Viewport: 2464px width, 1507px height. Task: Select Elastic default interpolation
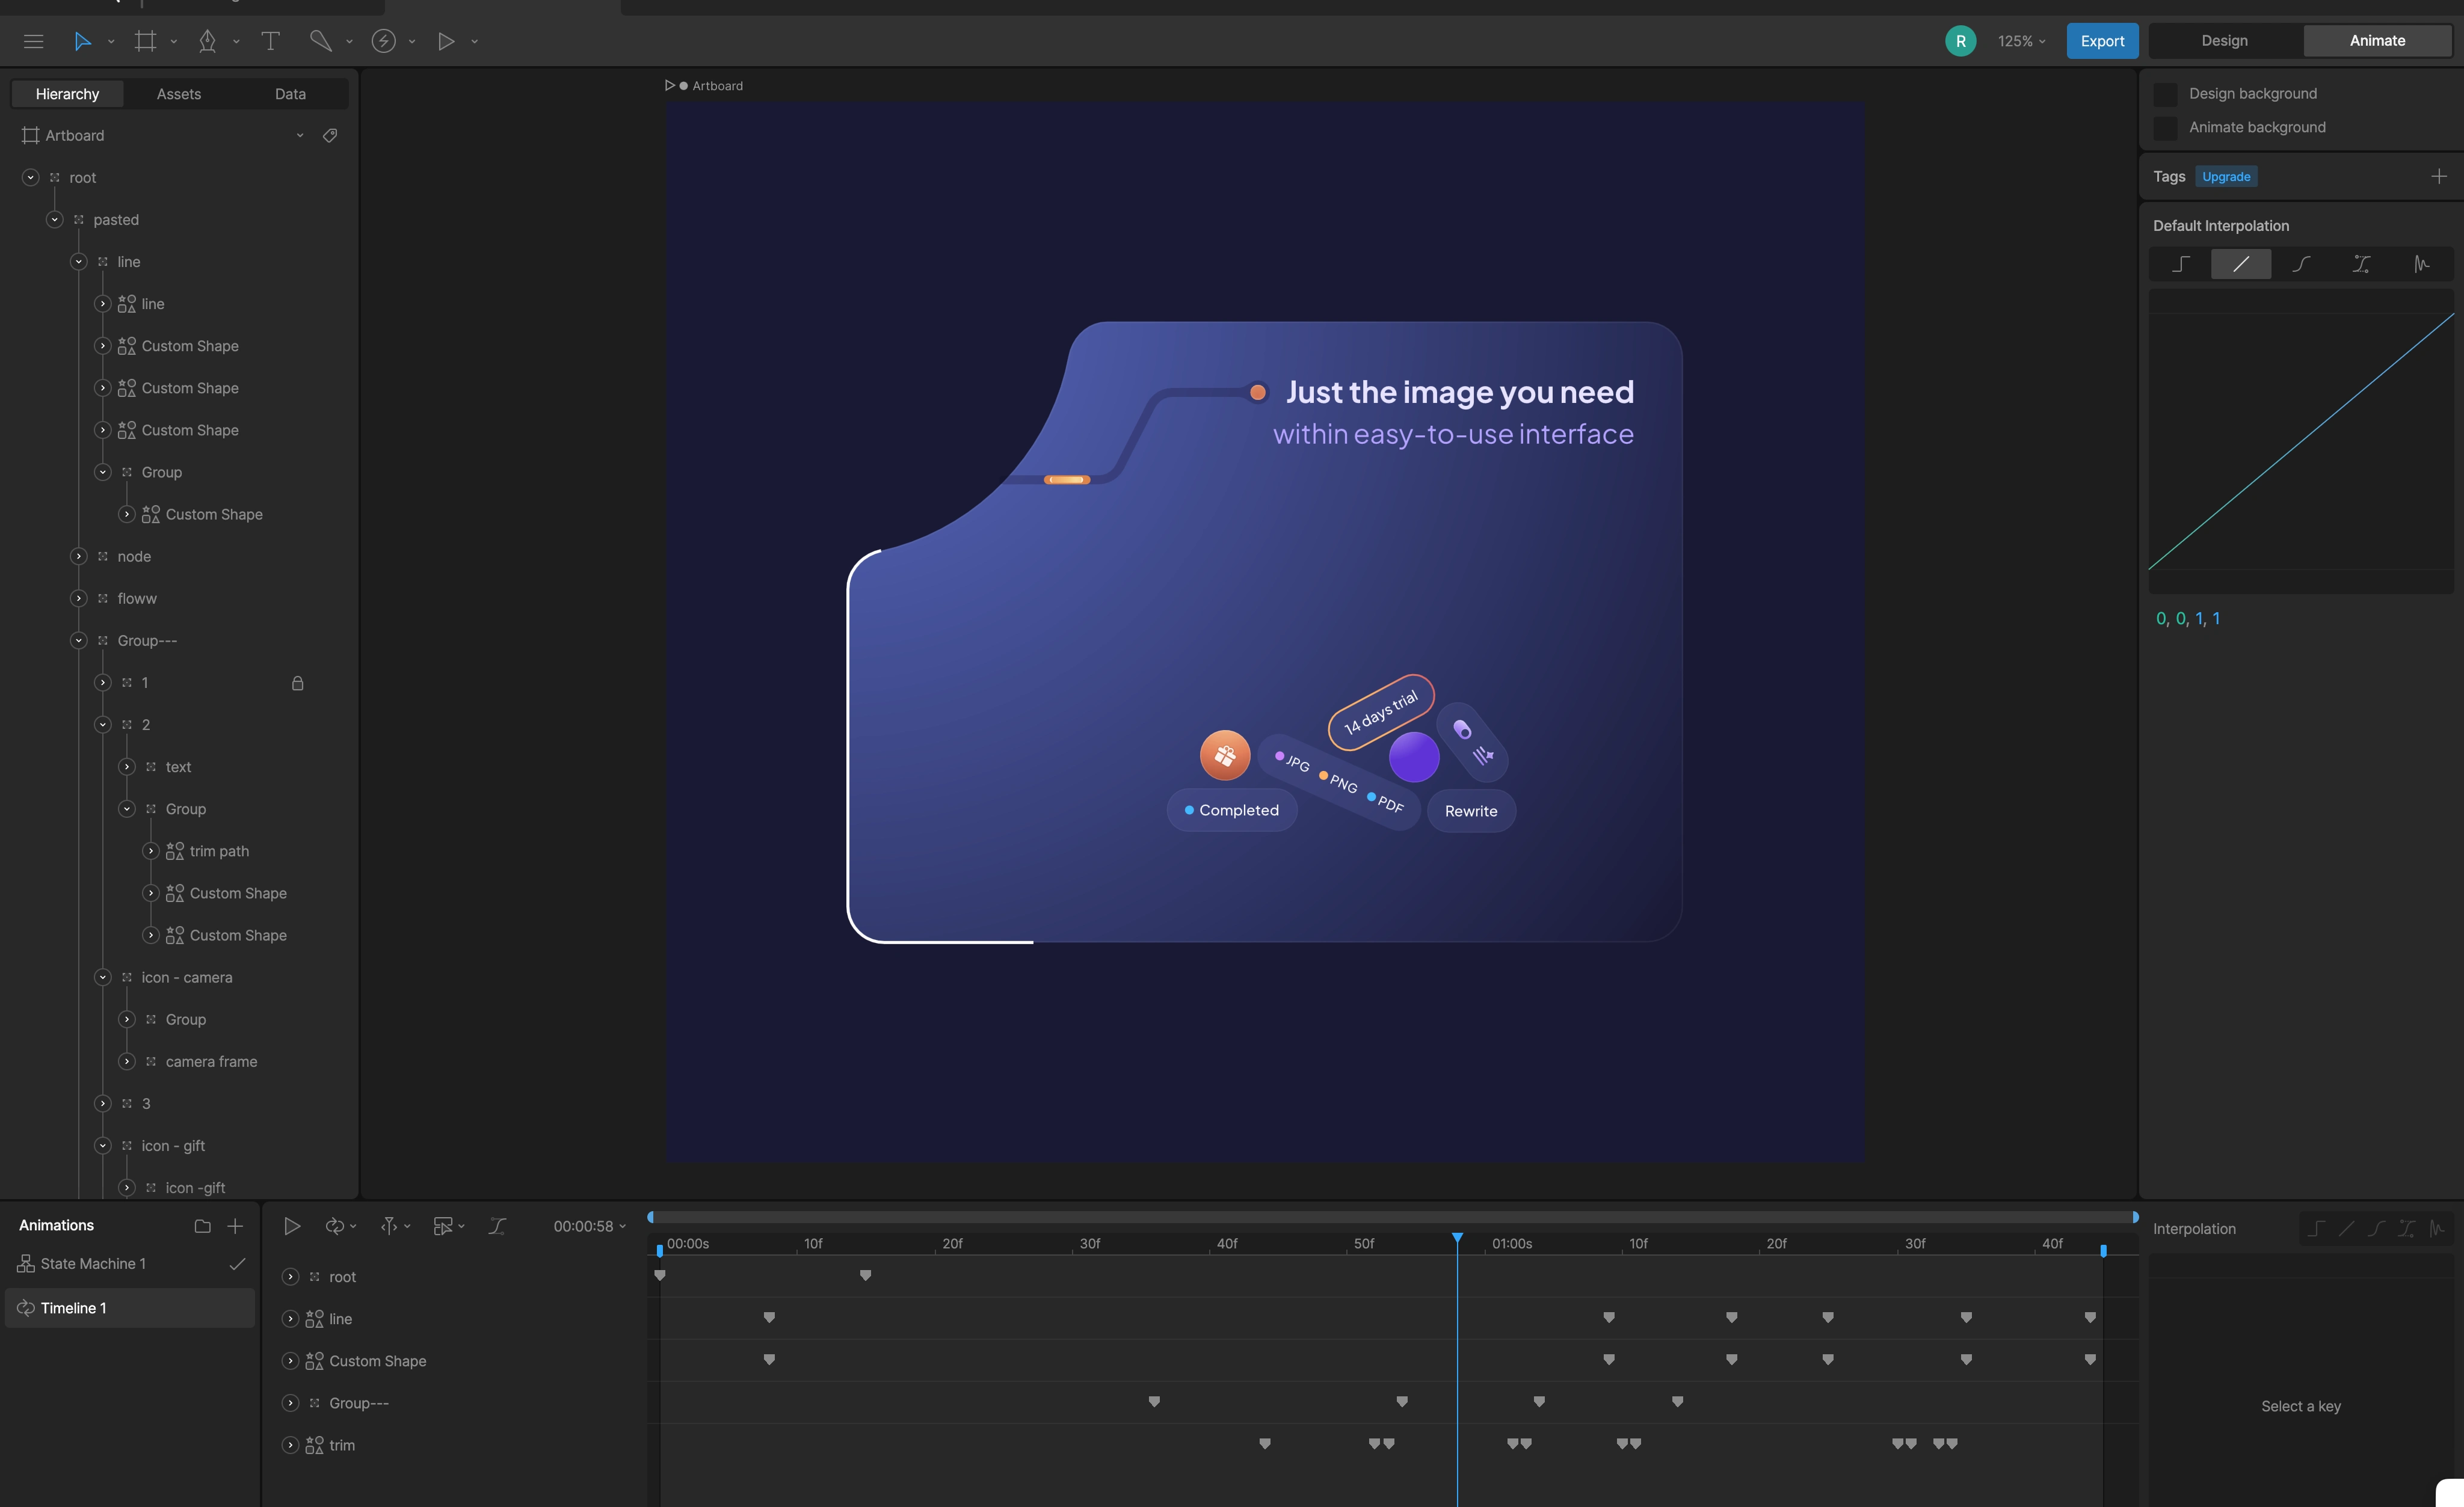tap(2421, 264)
